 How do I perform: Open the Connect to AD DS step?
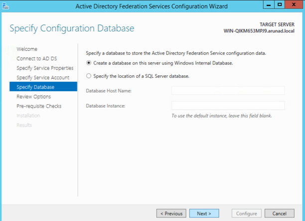pos(37,58)
